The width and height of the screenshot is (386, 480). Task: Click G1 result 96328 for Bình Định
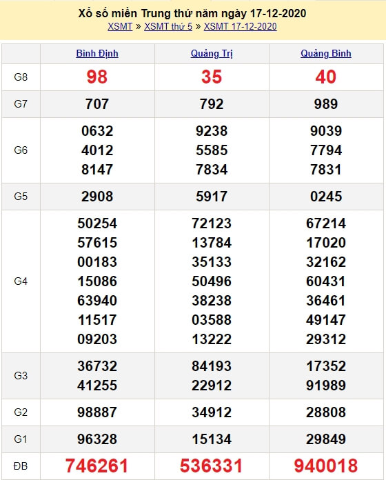pos(97,439)
